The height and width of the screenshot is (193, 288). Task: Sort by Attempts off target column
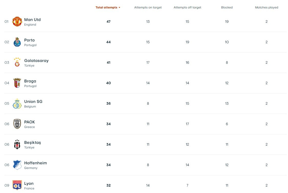[187, 7]
